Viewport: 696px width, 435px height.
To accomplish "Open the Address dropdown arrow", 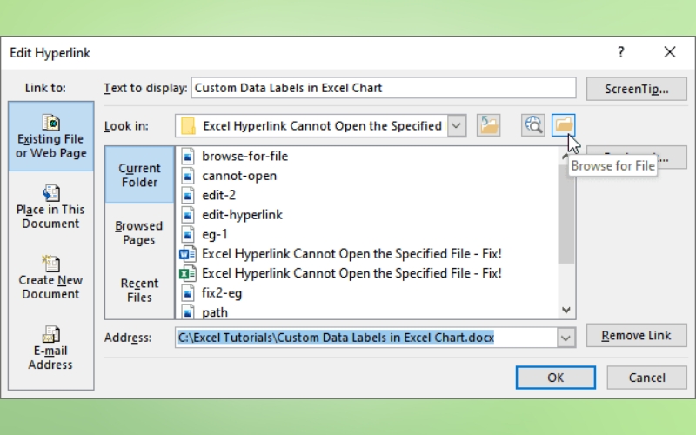I will tap(566, 337).
